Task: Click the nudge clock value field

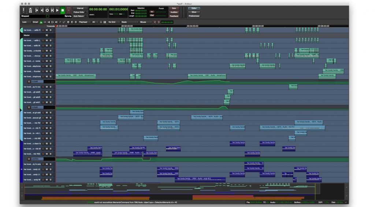Action: 167,22
